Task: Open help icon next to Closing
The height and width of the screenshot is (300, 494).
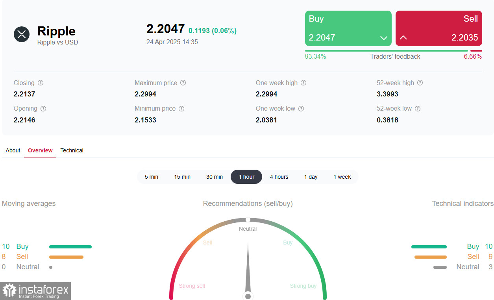Action: [x=41, y=83]
